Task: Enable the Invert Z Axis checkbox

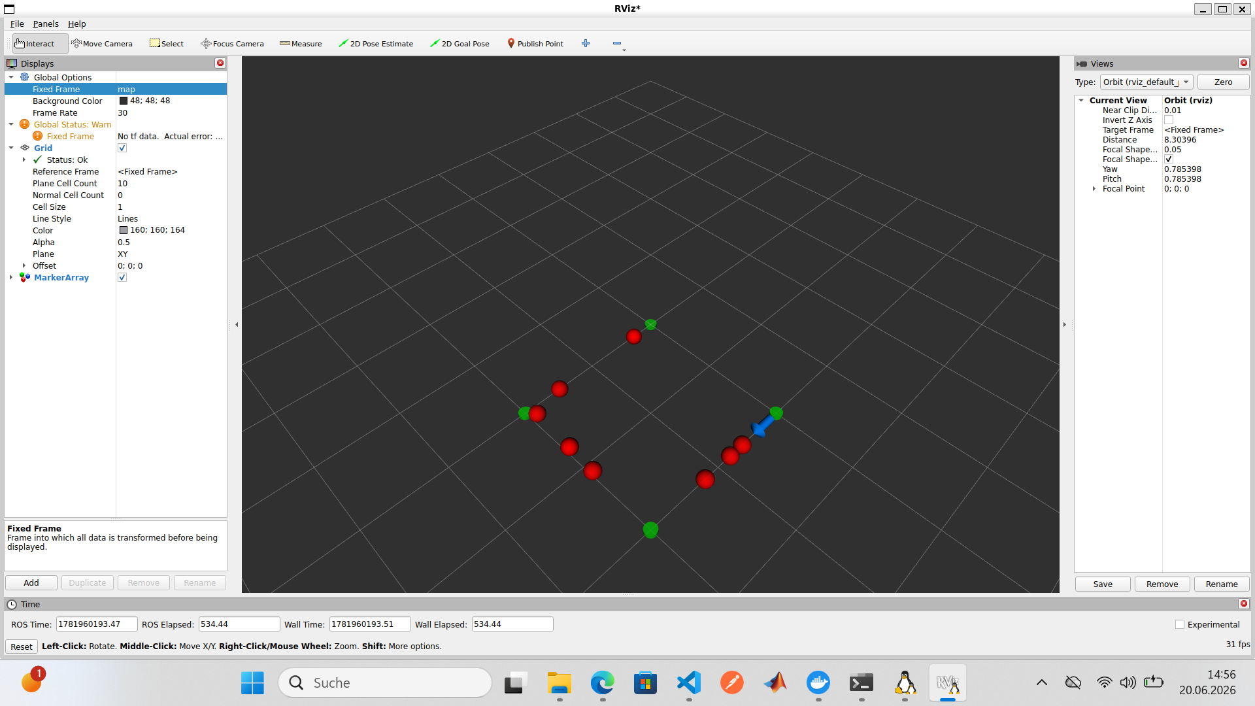Action: (1169, 120)
